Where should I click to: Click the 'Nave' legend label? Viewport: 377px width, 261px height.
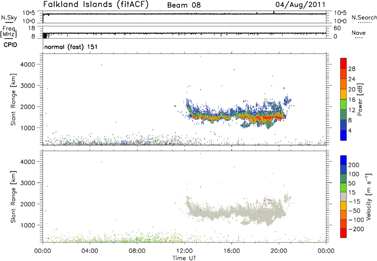coord(358,33)
